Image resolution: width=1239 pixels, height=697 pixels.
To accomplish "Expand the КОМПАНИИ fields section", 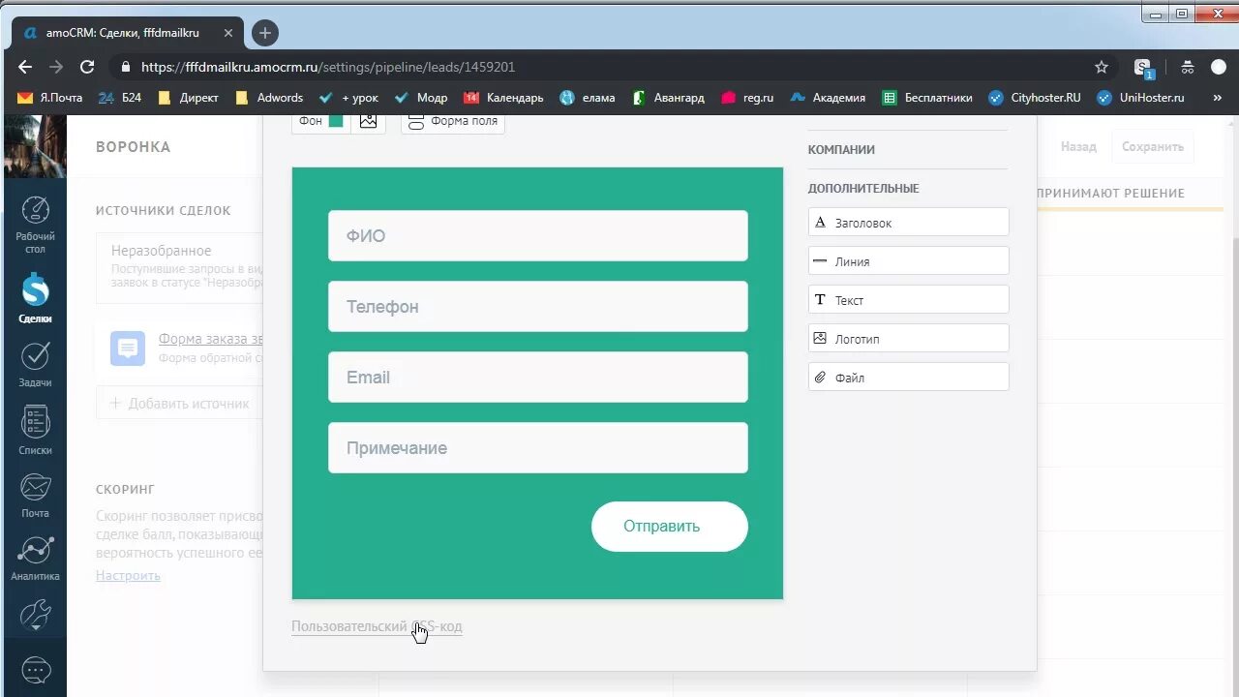I will (x=841, y=149).
